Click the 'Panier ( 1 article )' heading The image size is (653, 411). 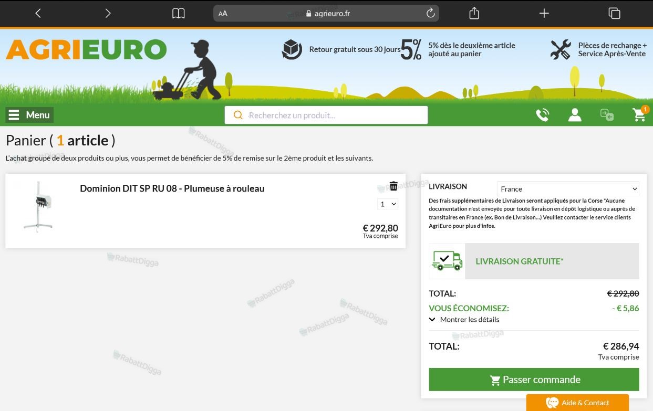point(60,140)
